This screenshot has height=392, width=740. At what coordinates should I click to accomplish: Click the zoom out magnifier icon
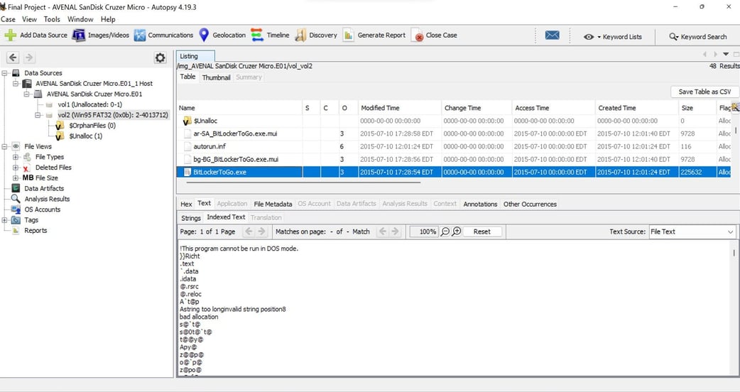pyautogui.click(x=445, y=232)
